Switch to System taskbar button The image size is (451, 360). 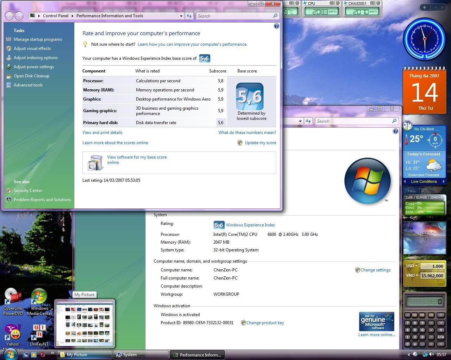click(x=141, y=355)
